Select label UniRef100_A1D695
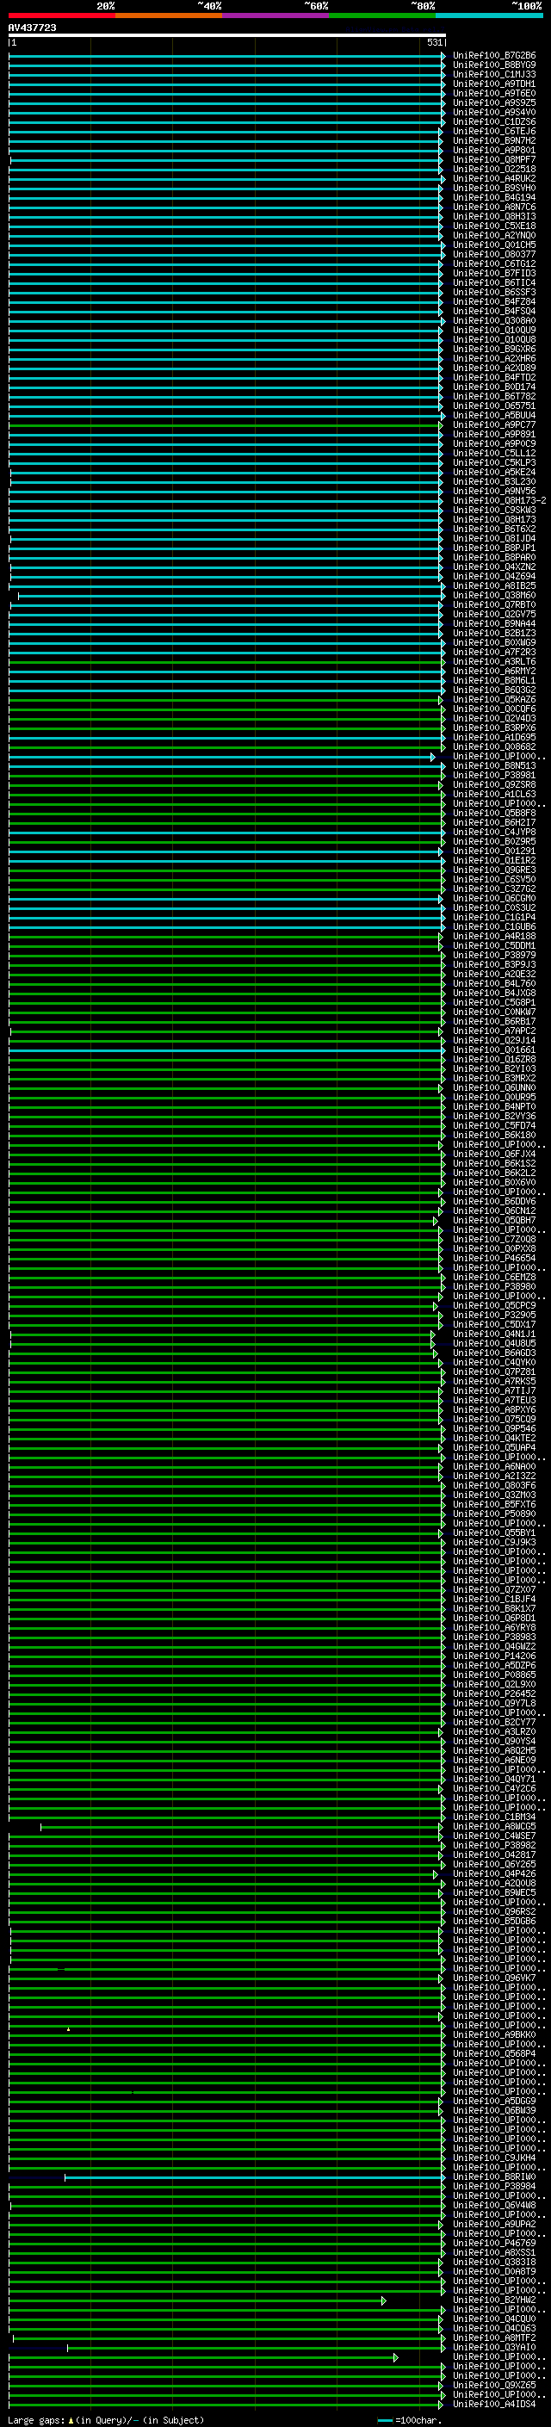This screenshot has width=551, height=2427. pos(493,738)
